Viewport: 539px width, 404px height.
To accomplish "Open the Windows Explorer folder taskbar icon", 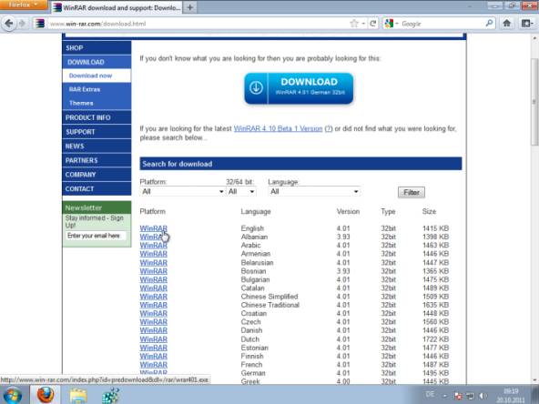I will click(78, 395).
